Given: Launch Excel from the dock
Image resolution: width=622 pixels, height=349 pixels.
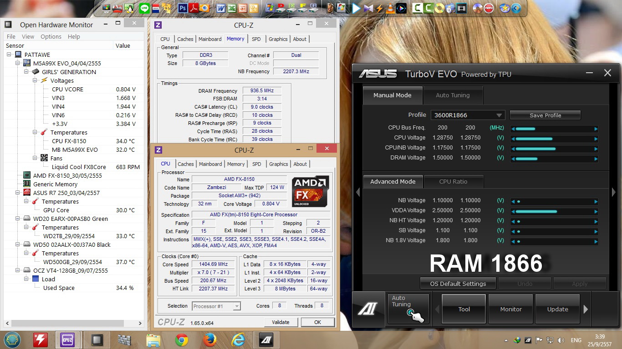Looking at the screenshot, I should (232, 8).
